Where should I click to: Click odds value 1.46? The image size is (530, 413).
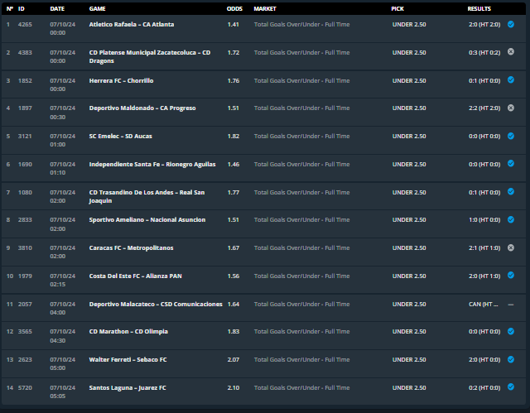pyautogui.click(x=234, y=165)
